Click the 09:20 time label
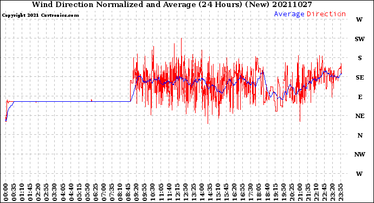374x203 pixels. [137, 192]
